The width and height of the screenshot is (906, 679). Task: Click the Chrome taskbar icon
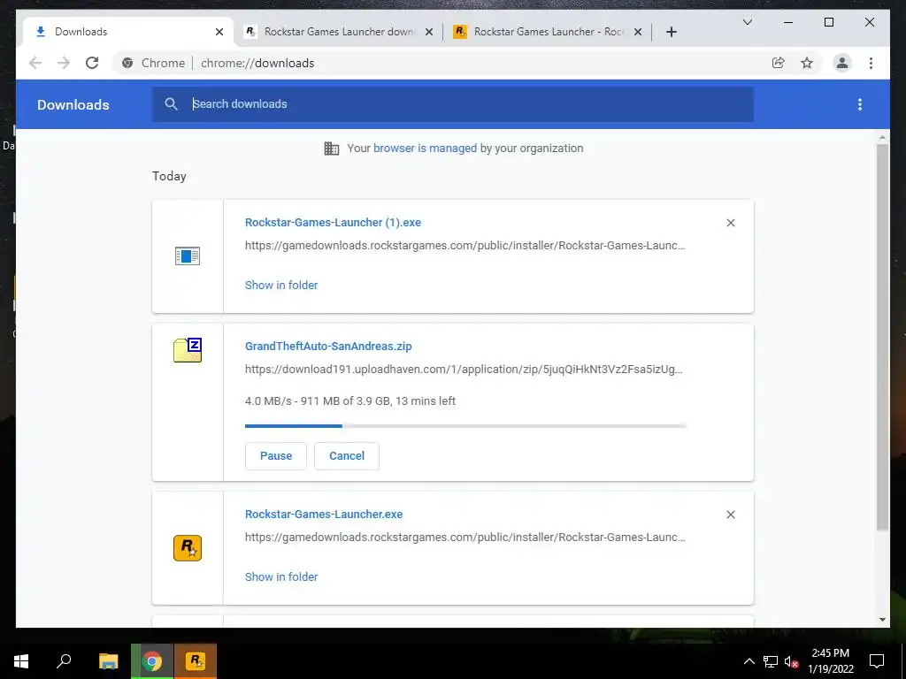pos(152,661)
